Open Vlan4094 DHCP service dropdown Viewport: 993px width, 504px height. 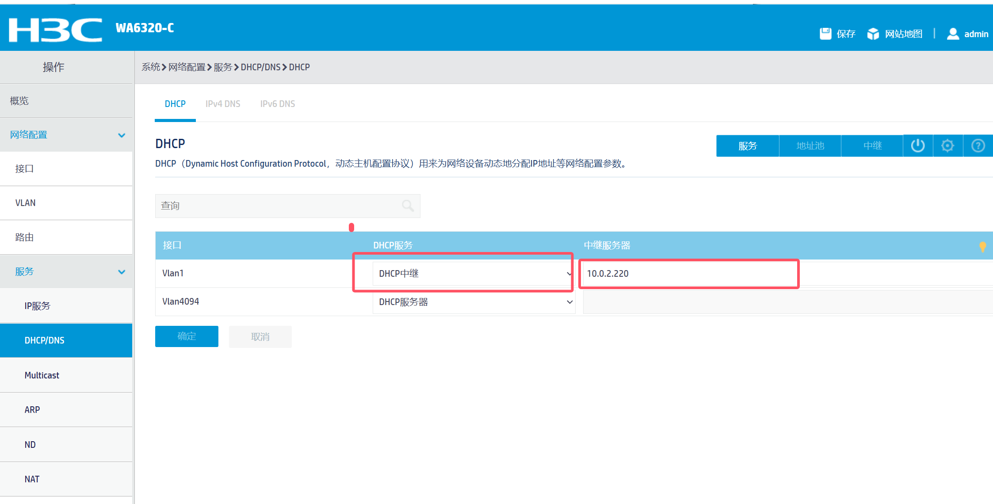coord(473,302)
